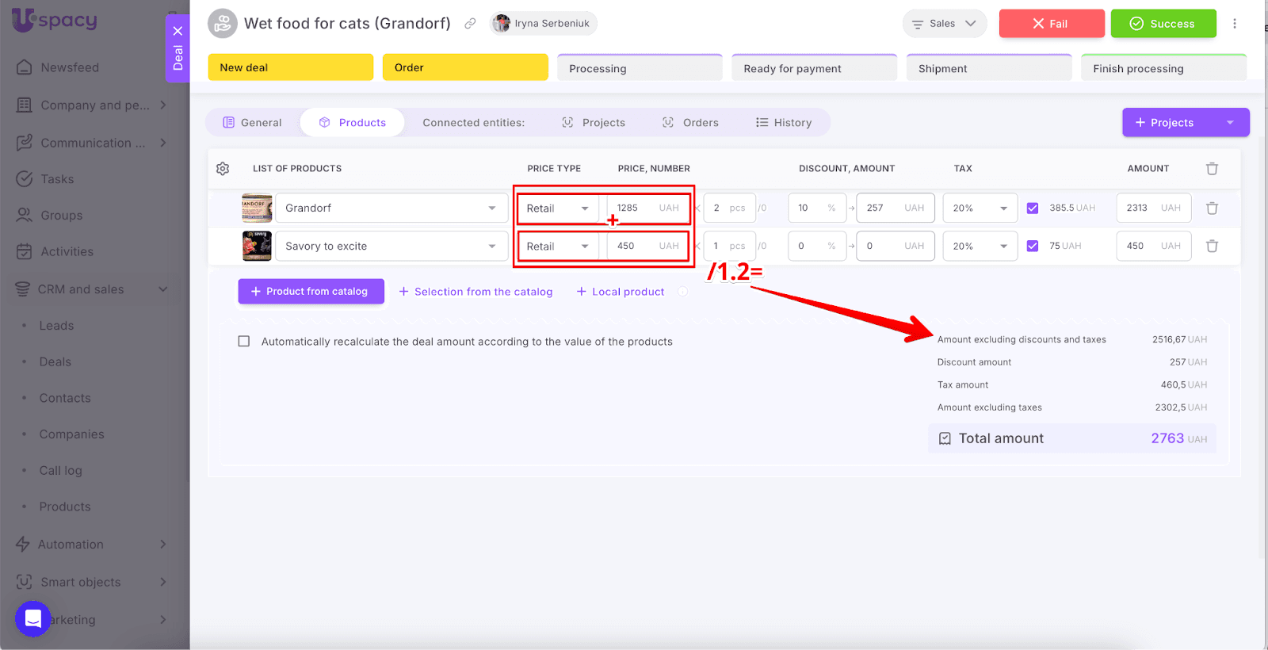Enable automatic deal amount recalculation

[x=244, y=342]
